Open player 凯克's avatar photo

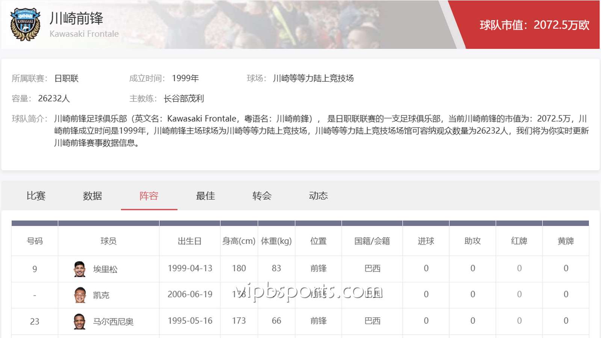[80, 295]
